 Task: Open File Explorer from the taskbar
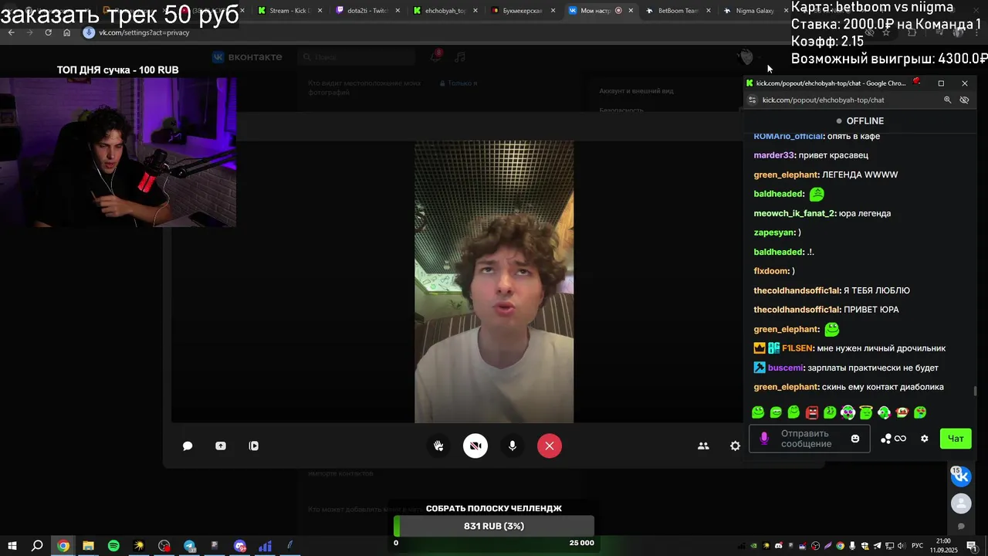point(88,546)
